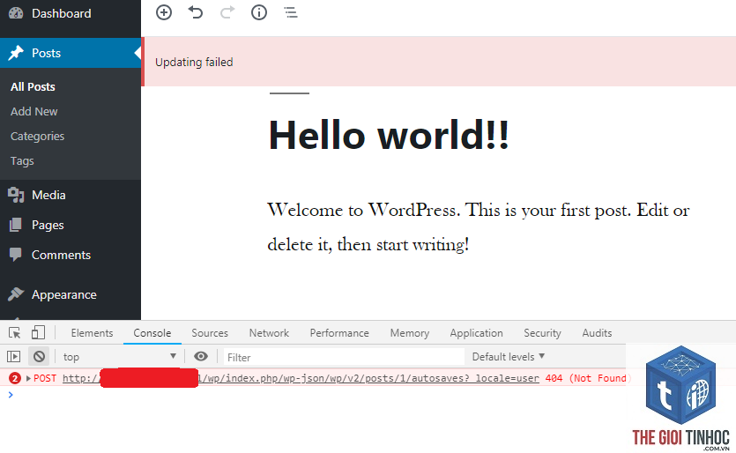Click the Hello world!! post title

389,135
